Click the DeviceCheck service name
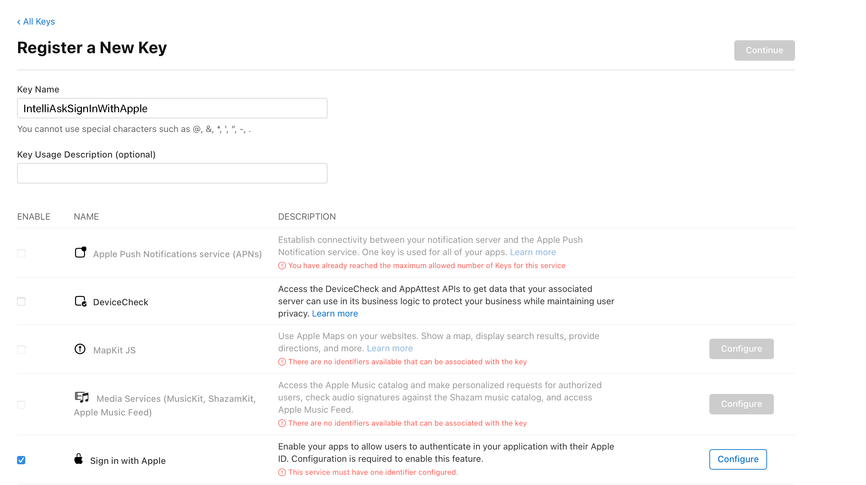This screenshot has width=866, height=485. point(121,302)
